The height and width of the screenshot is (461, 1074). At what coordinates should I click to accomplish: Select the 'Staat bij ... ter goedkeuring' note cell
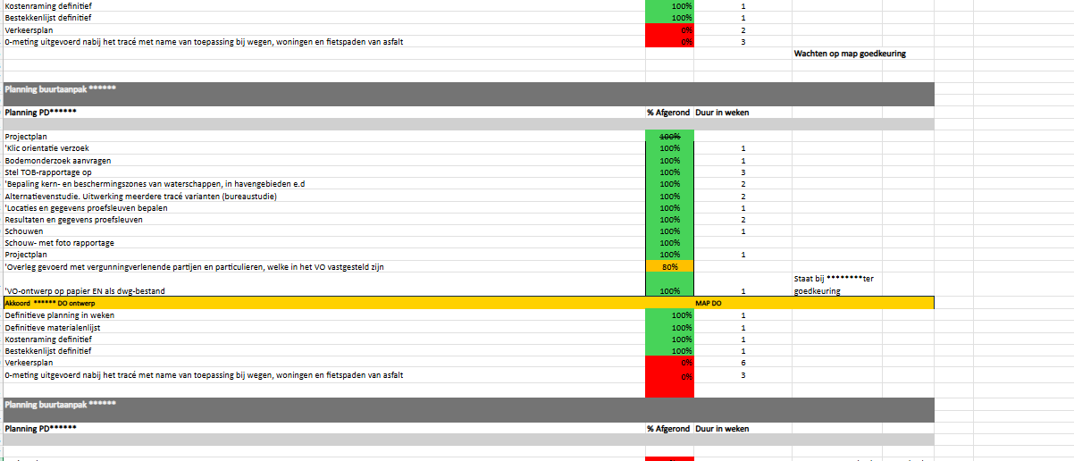coord(834,284)
